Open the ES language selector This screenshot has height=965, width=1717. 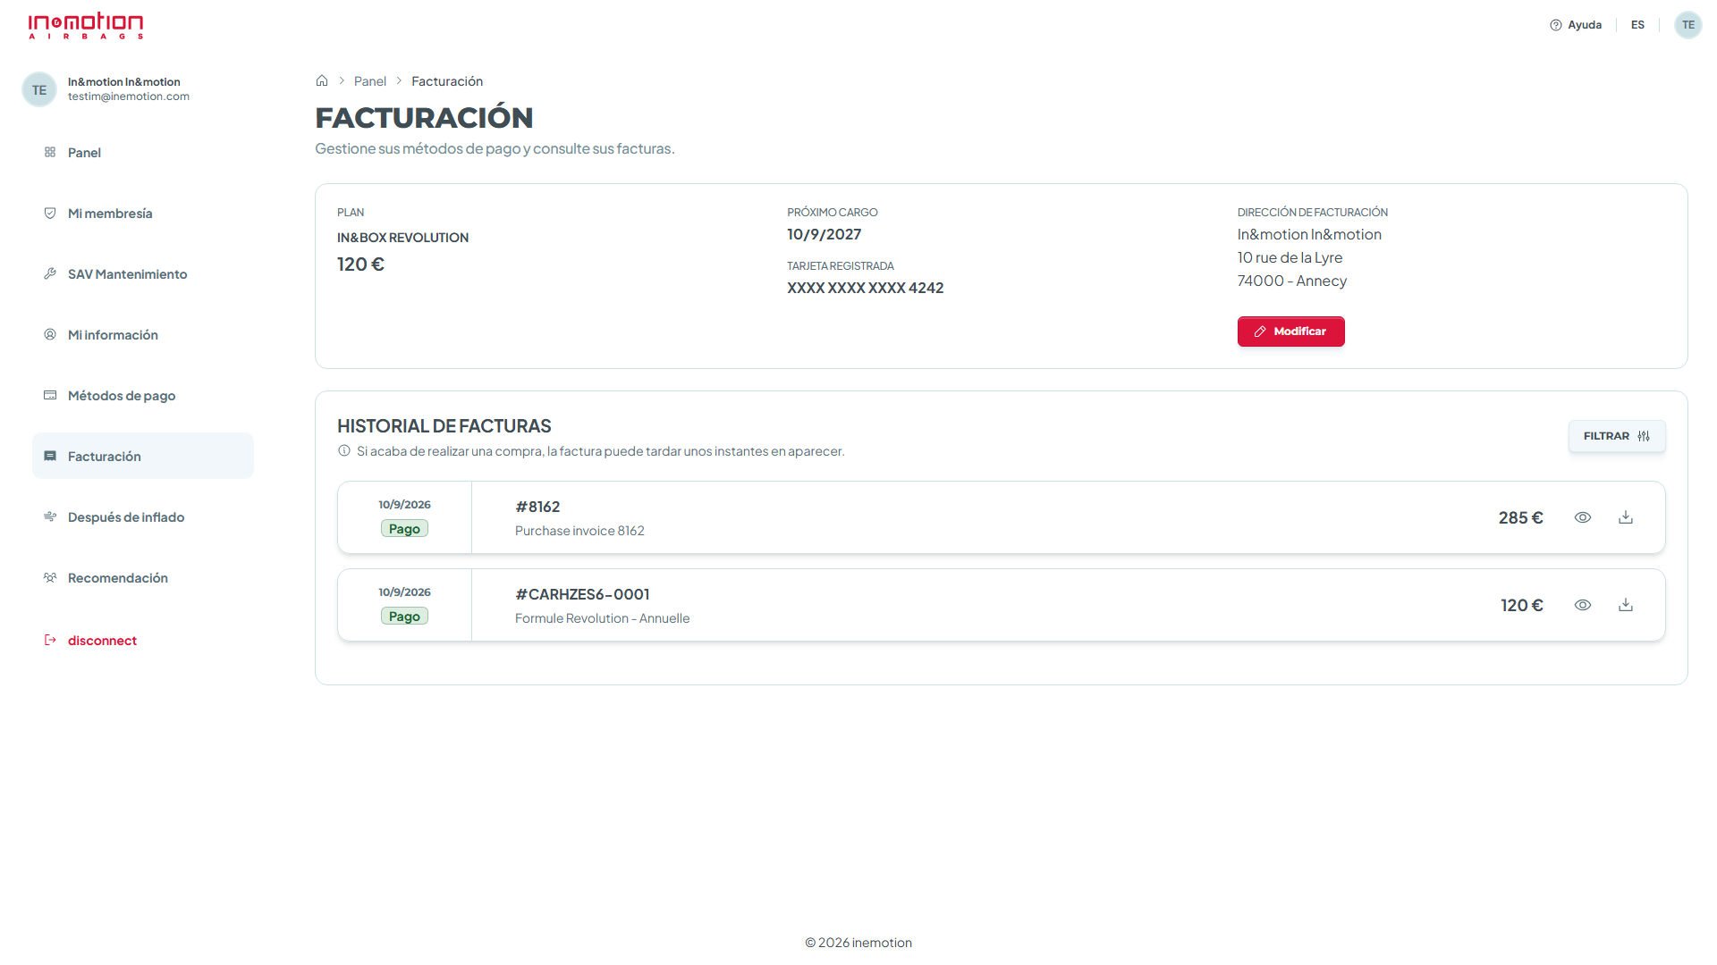[x=1637, y=25]
